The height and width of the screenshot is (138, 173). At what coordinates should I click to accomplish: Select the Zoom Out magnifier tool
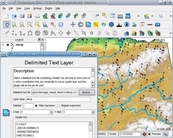point(22,24)
